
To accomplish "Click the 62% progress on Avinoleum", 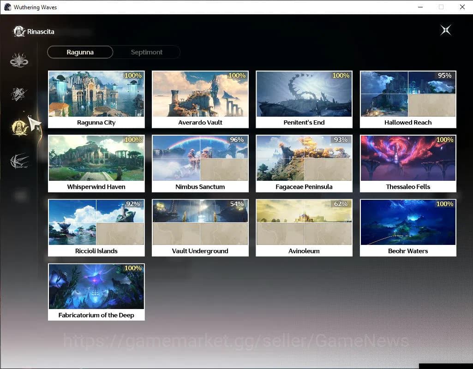I will (x=341, y=204).
